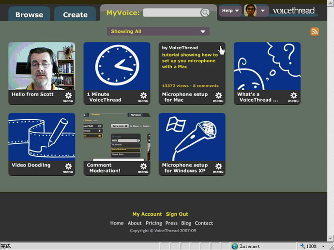Click the 1 Minute VoiceThread title text

click(x=104, y=97)
